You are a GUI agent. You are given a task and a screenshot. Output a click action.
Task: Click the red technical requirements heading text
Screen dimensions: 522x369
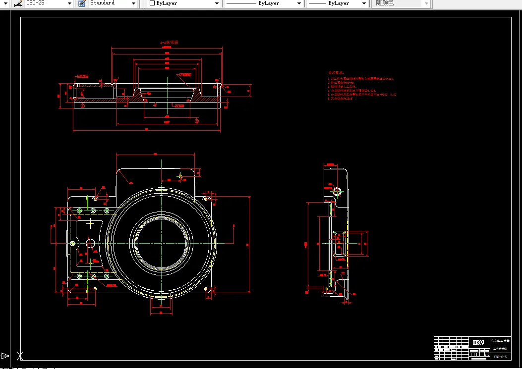(336, 72)
